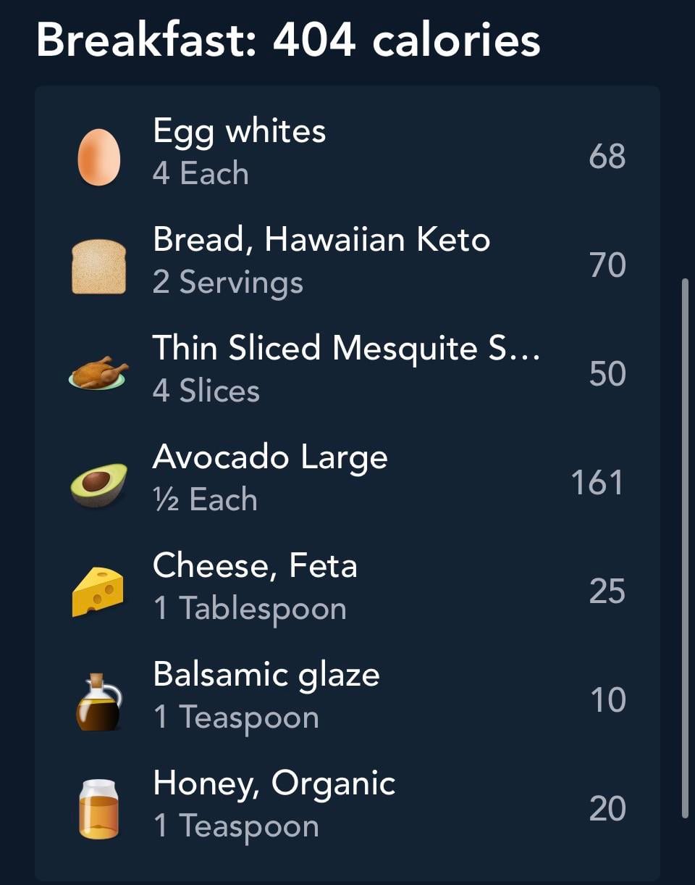
Task: Select the Cheese, Feta entry
Action: click(255, 566)
